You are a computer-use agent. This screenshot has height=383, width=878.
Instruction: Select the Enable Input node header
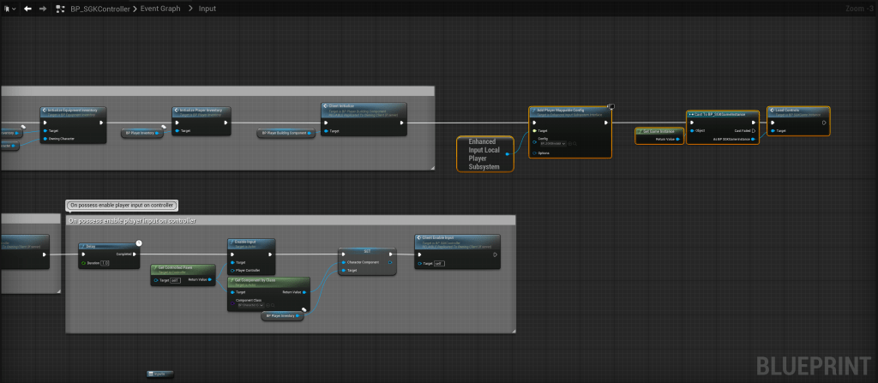point(251,242)
